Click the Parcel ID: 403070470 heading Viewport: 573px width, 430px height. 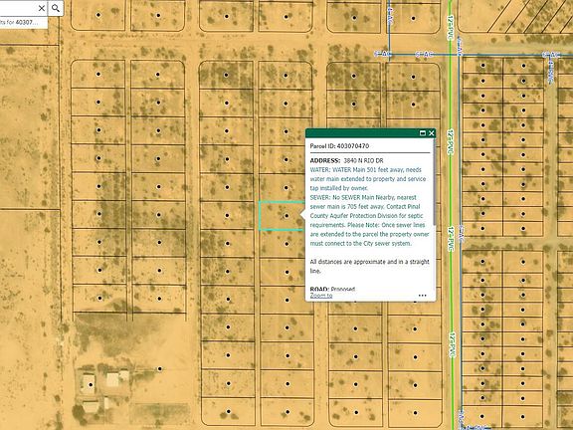(339, 146)
